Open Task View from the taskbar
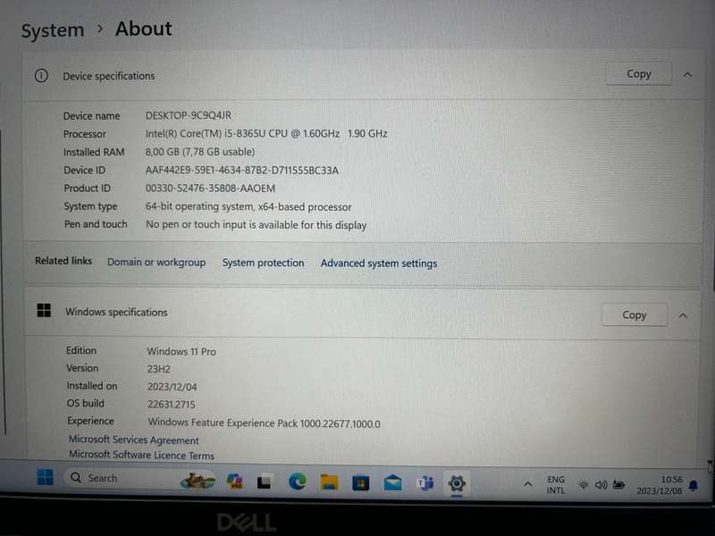This screenshot has width=715, height=536. 265,482
